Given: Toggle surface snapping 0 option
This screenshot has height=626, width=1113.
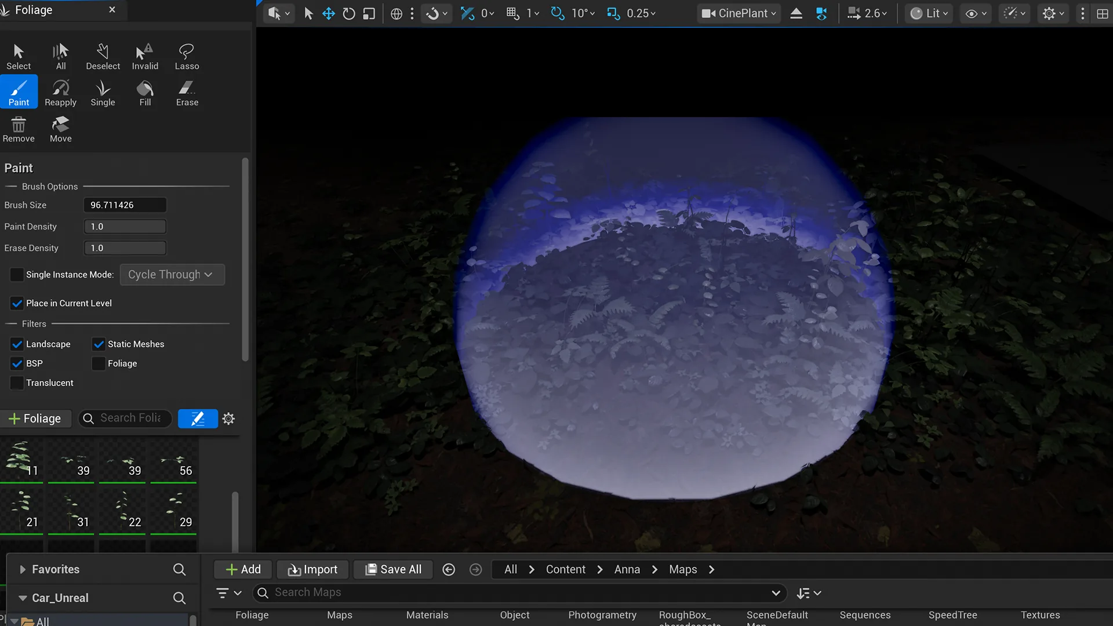Looking at the screenshot, I should [478, 13].
